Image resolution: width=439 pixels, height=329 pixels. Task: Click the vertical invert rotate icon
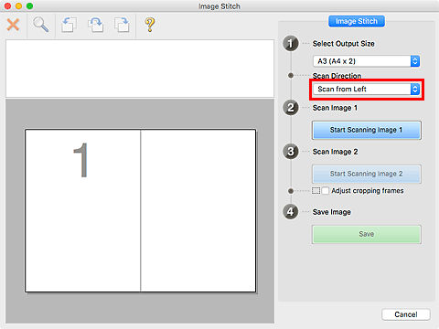[96, 25]
